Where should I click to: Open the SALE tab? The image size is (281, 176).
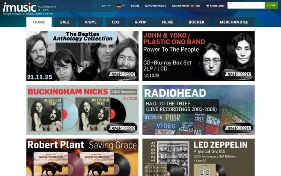[65, 22]
